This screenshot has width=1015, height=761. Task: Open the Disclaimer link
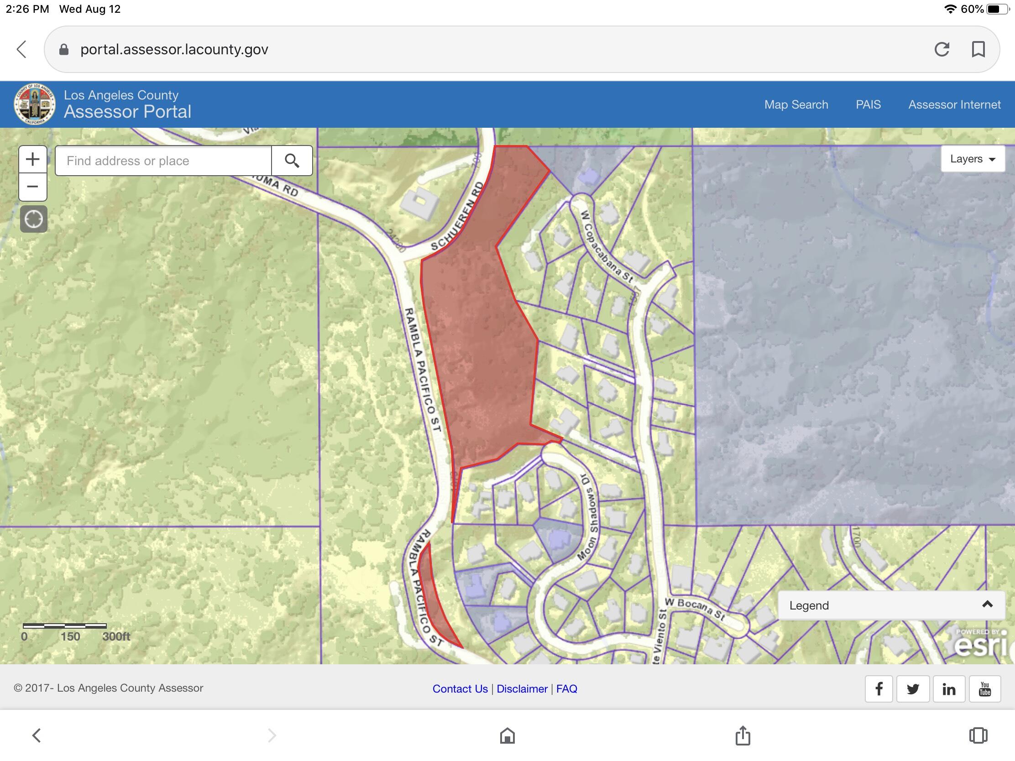pos(522,688)
